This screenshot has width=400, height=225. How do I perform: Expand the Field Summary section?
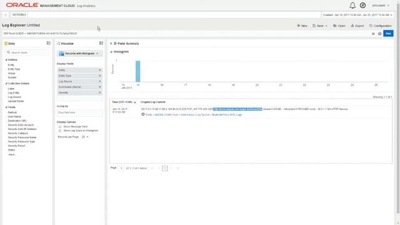click(x=111, y=44)
